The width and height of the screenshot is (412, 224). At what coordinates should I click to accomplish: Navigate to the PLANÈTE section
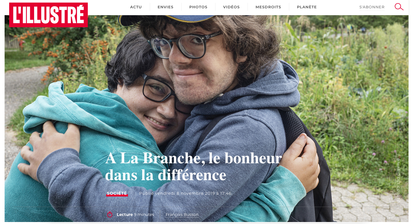click(x=307, y=7)
